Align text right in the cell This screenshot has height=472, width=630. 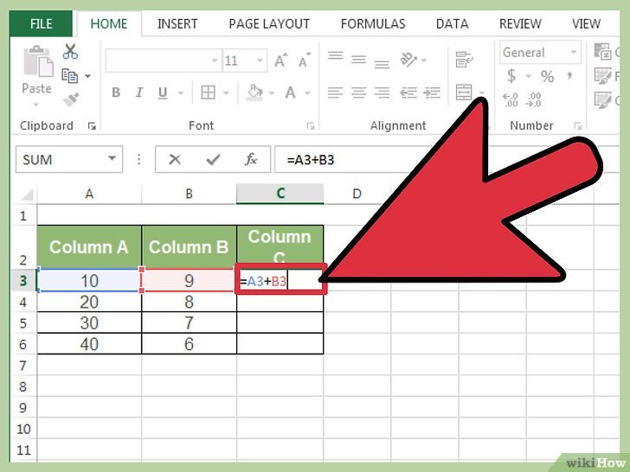pos(382,92)
